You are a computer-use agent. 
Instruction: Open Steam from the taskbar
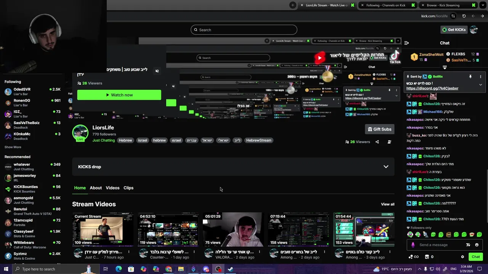230,269
